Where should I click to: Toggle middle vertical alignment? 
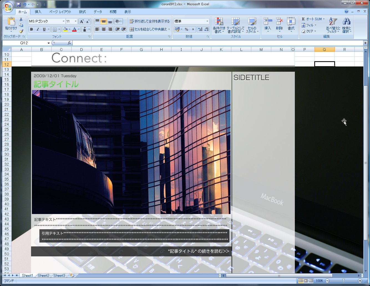103,21
